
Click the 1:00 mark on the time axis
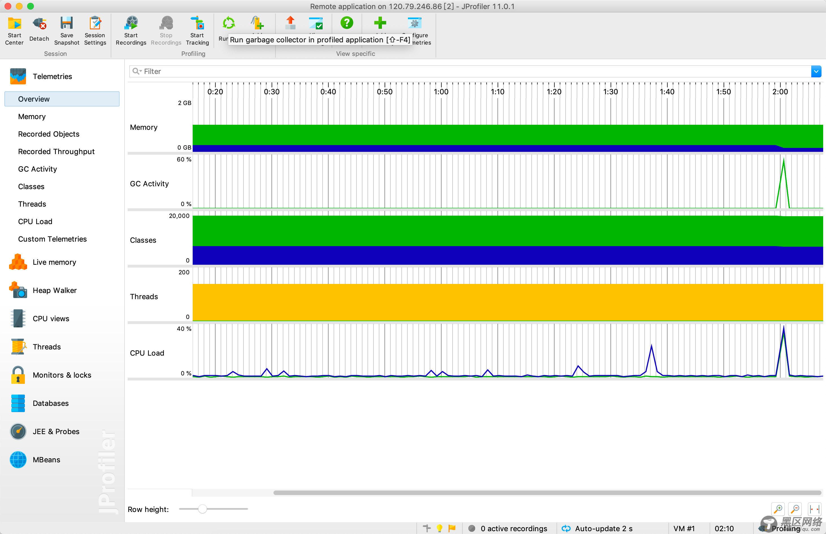[441, 91]
